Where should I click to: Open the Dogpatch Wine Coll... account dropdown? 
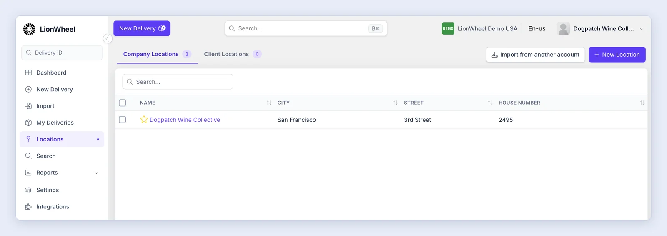tap(600, 28)
